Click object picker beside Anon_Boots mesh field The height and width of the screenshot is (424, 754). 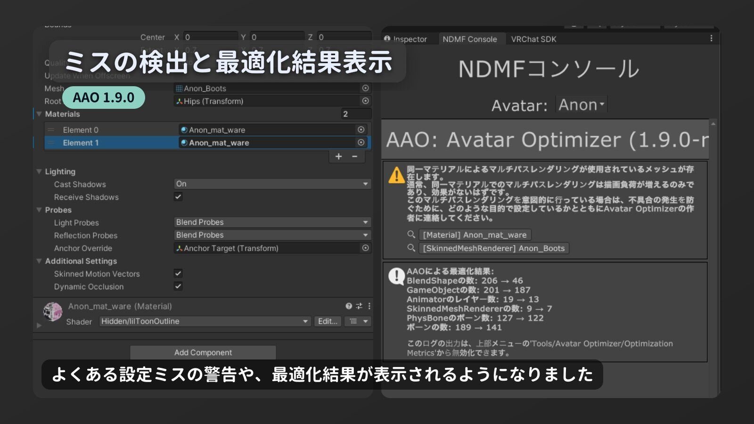coord(365,88)
